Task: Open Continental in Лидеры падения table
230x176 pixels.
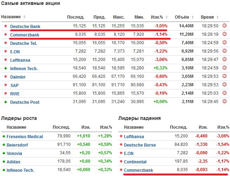Action: (135, 162)
